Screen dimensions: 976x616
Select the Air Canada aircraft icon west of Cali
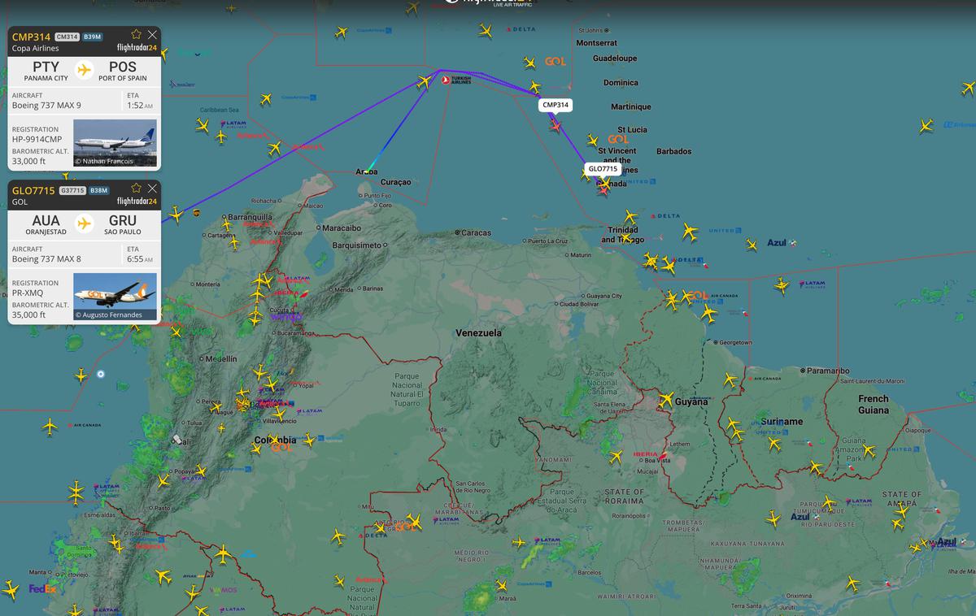pos(49,424)
